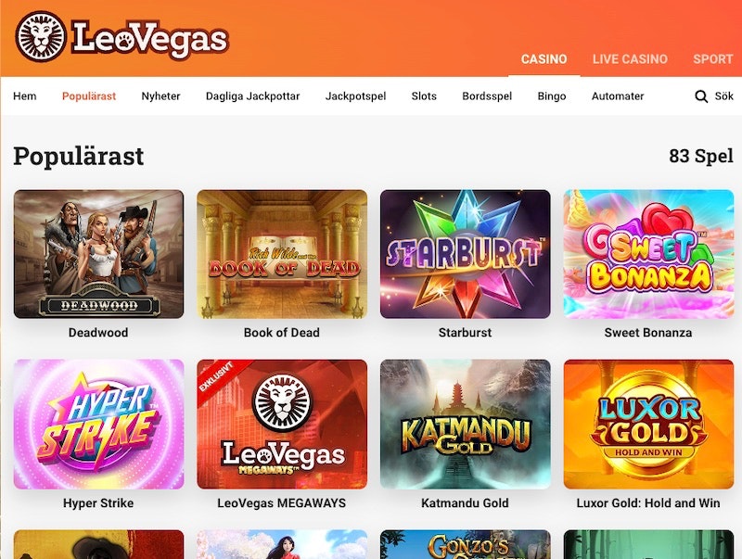Switch to the Live Casino tab
The height and width of the screenshot is (559, 742).
[x=630, y=59]
